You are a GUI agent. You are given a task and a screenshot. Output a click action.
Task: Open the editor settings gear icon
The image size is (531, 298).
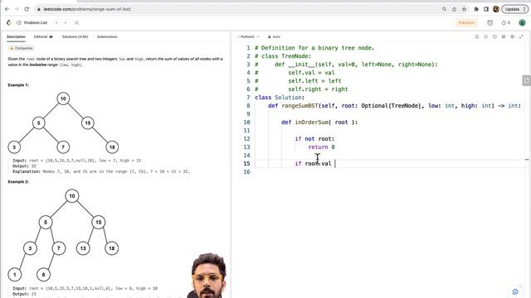click(x=512, y=36)
